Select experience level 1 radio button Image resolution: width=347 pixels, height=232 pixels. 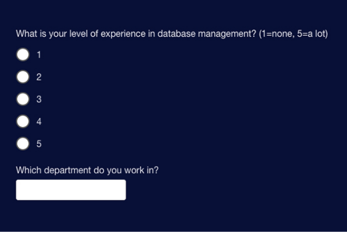click(23, 54)
